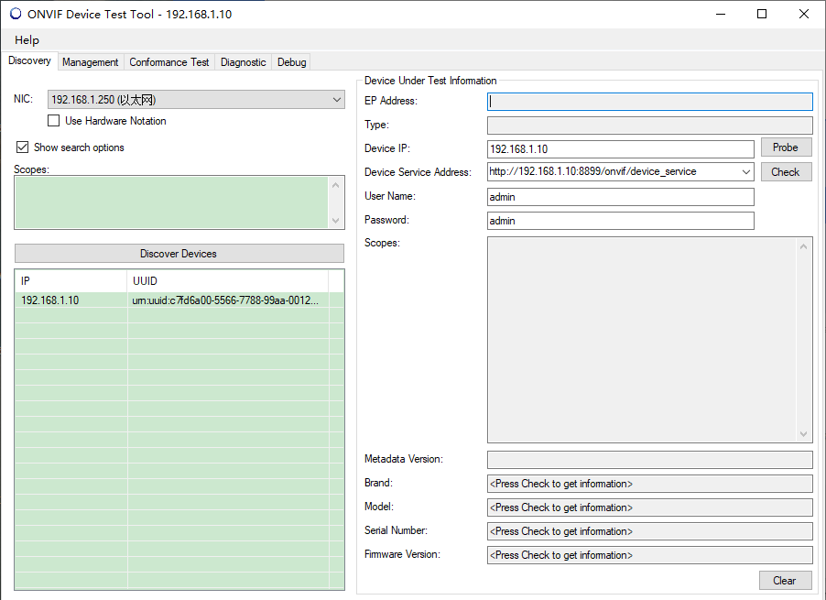The image size is (826, 600).
Task: Click the Device IP input field
Action: tap(621, 148)
